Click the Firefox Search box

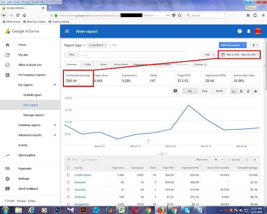click(x=205, y=15)
